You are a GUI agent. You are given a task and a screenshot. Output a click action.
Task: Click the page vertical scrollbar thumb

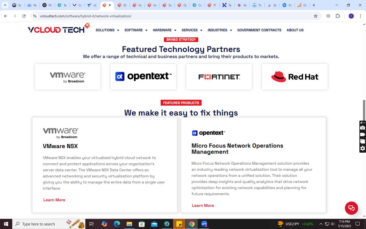point(364,111)
